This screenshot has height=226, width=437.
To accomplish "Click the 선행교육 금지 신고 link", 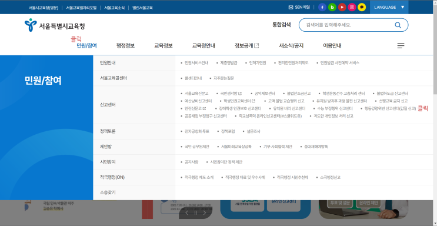I will (x=393, y=101).
